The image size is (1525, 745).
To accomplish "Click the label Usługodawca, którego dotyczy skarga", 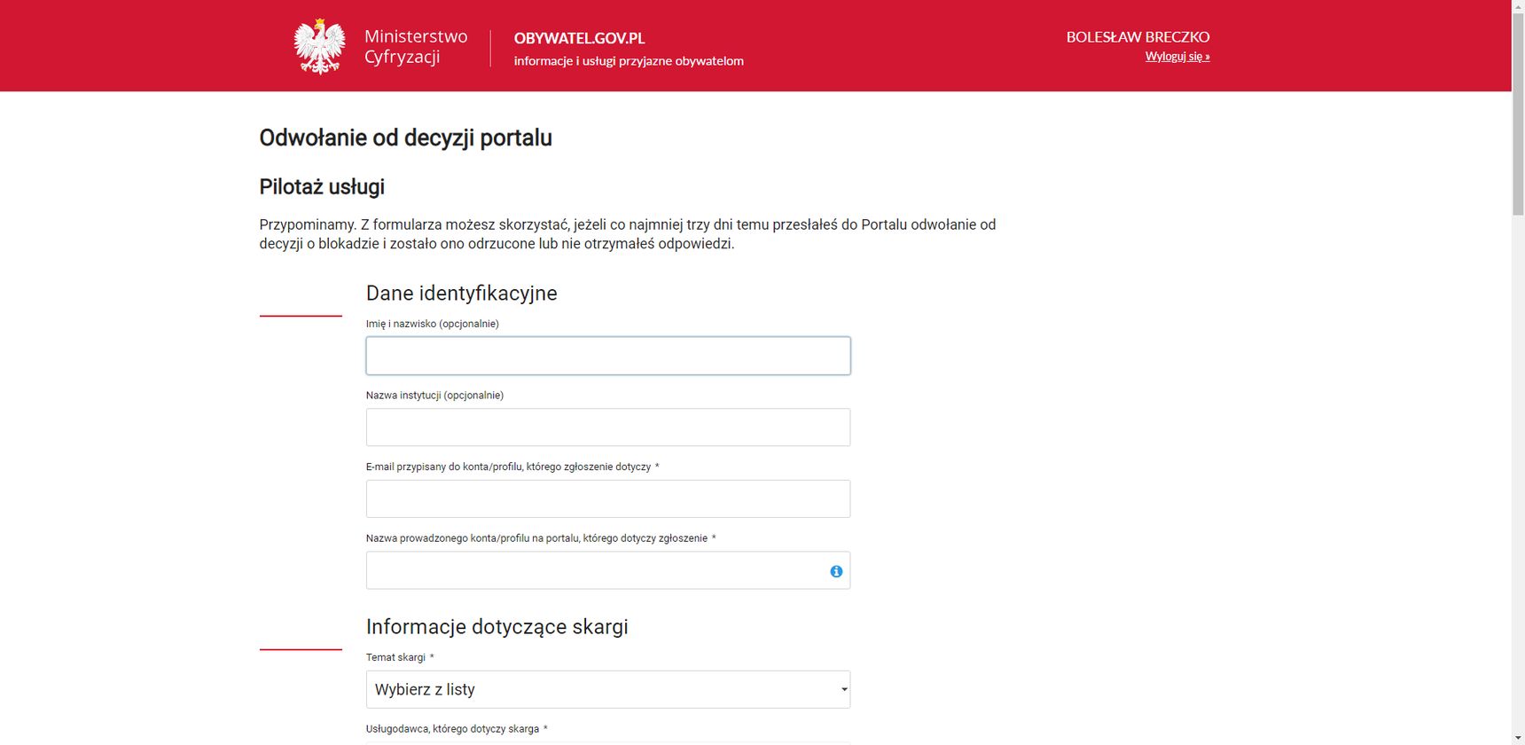I will coord(452,729).
